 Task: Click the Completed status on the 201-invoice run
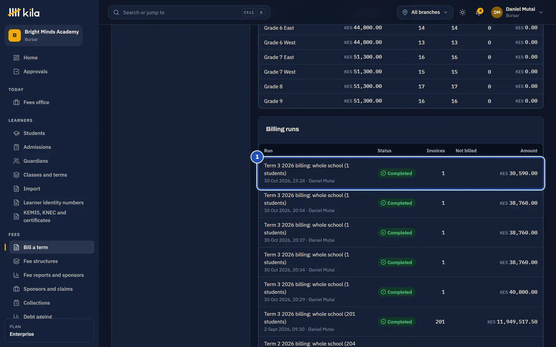point(397,322)
